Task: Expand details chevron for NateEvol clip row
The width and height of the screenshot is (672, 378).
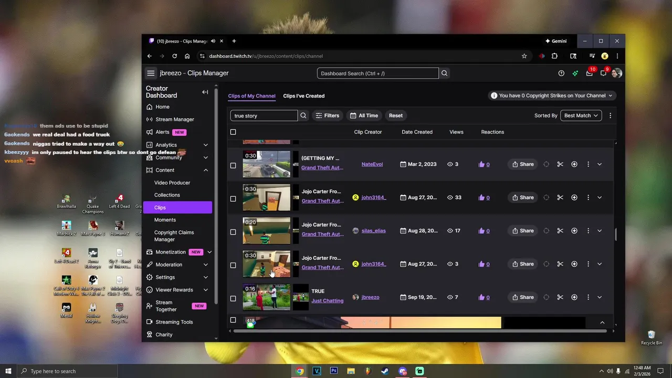Action: tap(600, 164)
